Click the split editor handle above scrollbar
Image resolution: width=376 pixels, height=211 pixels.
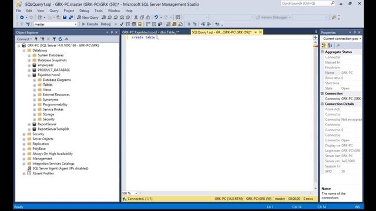(315, 38)
